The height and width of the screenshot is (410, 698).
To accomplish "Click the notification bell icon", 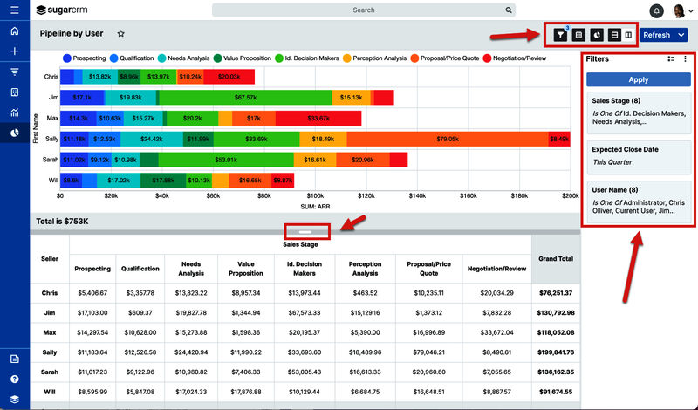I will 656,10.
